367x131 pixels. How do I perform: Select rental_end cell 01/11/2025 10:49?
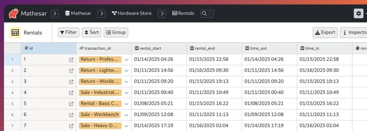(x=214, y=93)
